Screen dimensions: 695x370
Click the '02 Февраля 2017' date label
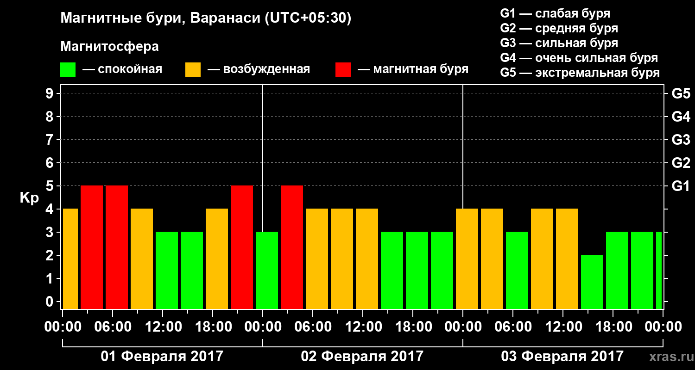[362, 356]
